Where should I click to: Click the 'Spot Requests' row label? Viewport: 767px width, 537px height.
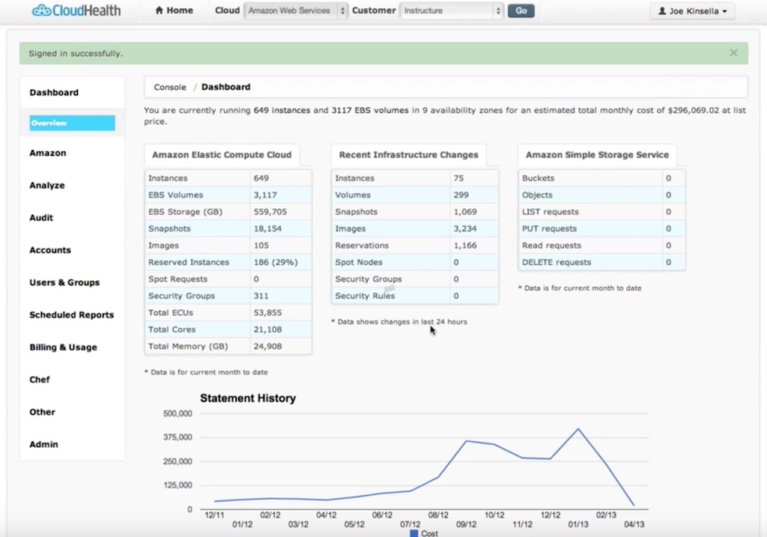tap(178, 279)
